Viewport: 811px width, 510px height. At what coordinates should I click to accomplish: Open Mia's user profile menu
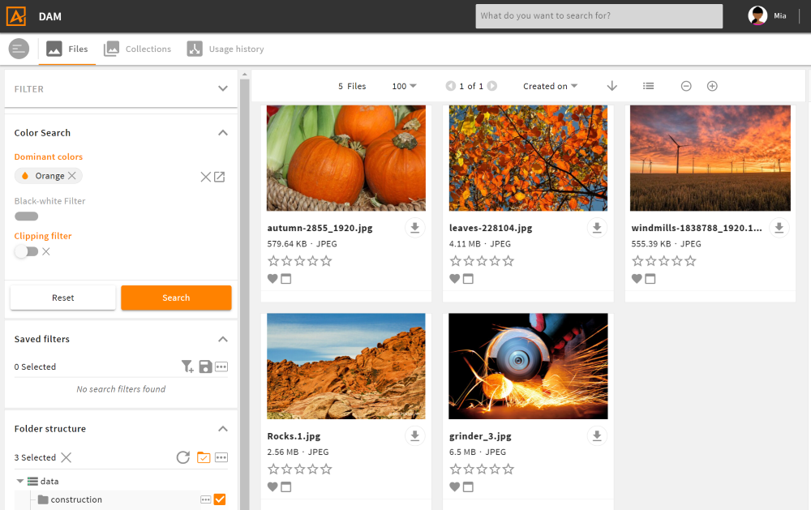coord(767,15)
